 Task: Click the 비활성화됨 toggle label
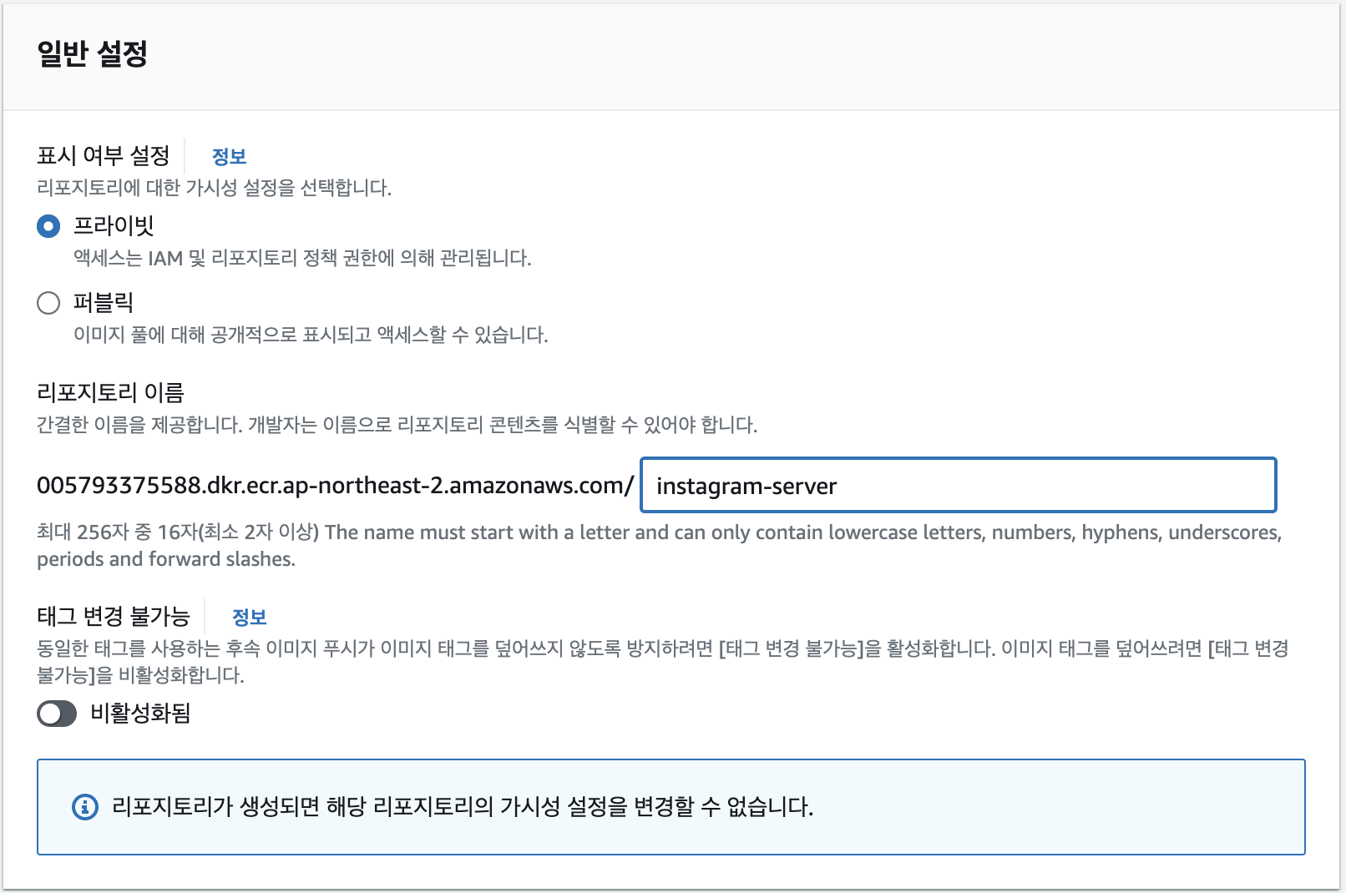141,714
